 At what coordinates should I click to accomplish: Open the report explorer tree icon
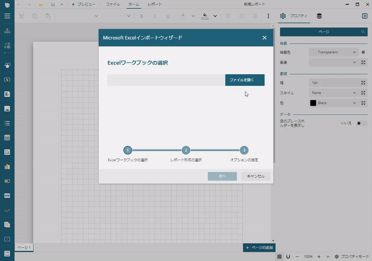click(7, 31)
